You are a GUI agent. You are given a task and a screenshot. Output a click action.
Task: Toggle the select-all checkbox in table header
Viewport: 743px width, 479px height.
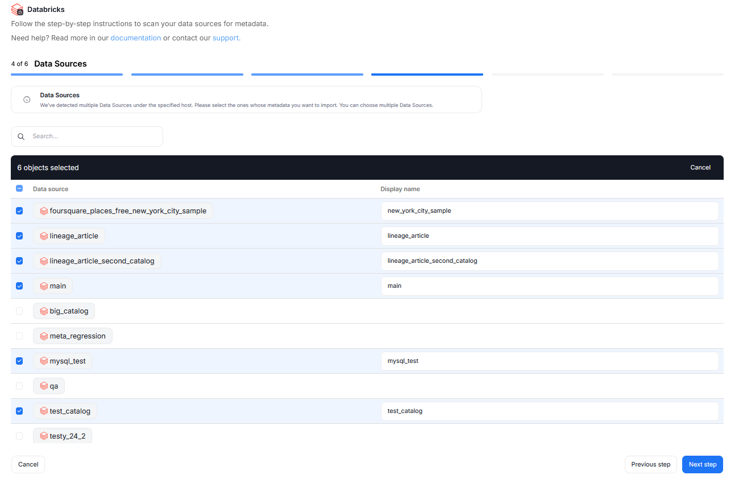19,189
